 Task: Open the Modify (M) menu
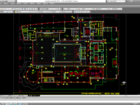[x=32, y=3]
